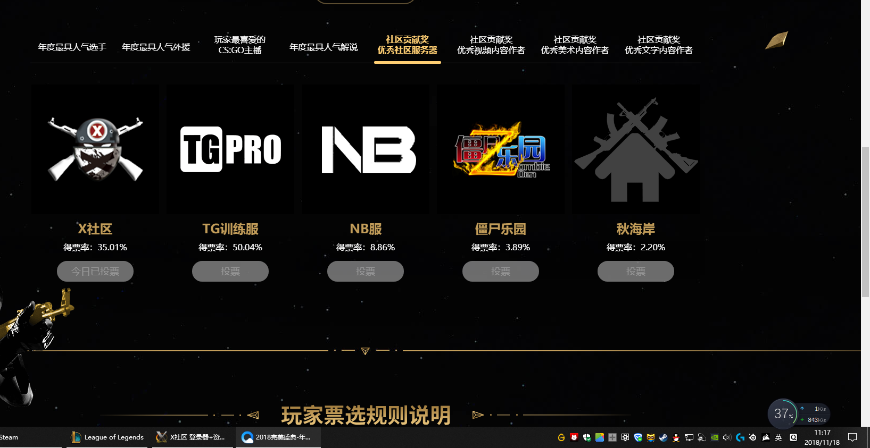Open the volume speaker tray icon
The width and height of the screenshot is (870, 448).
(x=727, y=437)
